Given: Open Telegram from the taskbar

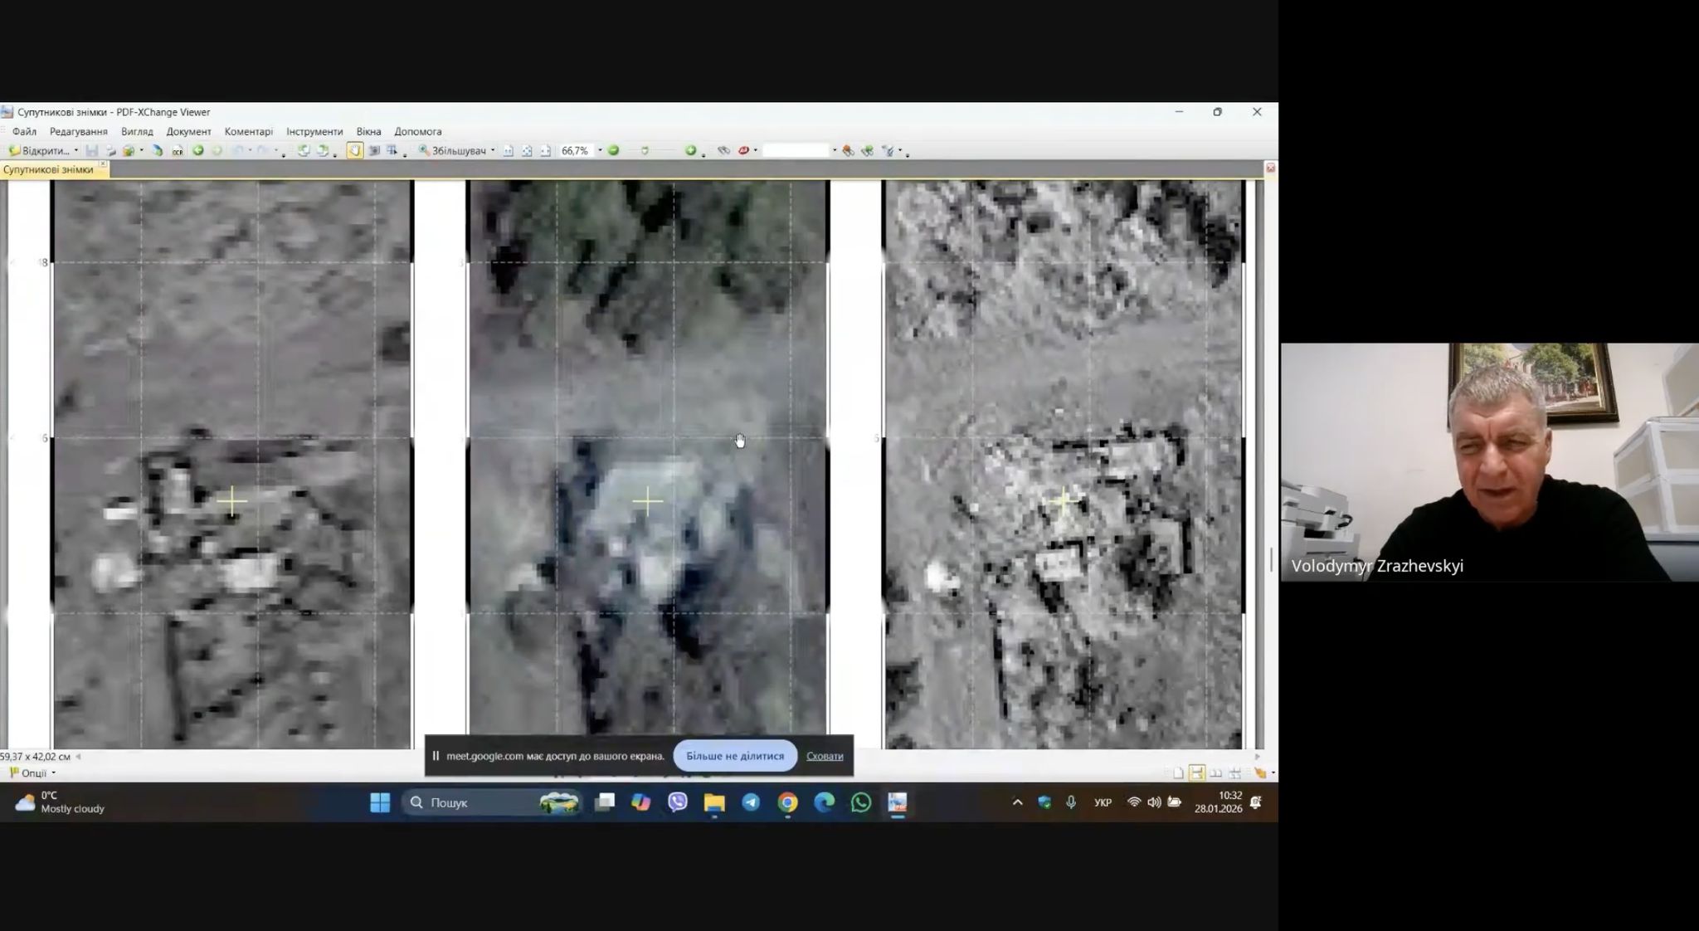Looking at the screenshot, I should (x=751, y=802).
